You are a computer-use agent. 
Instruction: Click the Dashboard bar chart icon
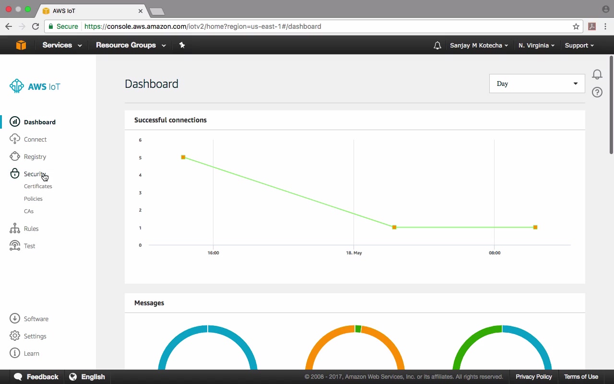pyautogui.click(x=15, y=122)
